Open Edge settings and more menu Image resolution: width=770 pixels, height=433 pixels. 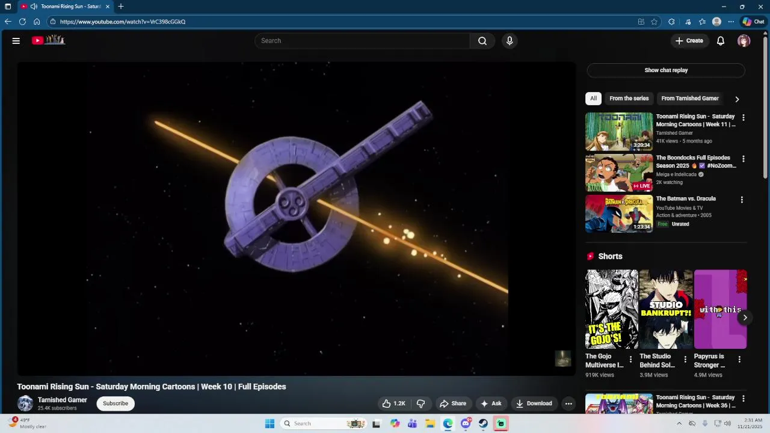pos(731,22)
